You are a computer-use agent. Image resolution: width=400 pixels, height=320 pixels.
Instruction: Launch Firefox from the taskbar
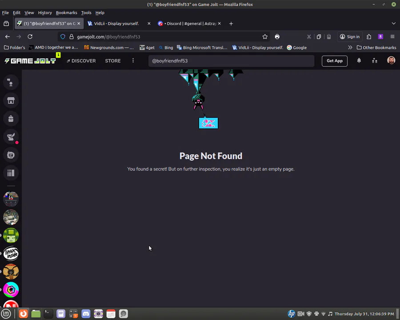pos(23,314)
